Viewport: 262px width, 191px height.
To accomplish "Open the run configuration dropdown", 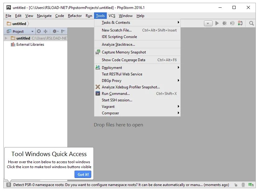I will pos(208,23).
